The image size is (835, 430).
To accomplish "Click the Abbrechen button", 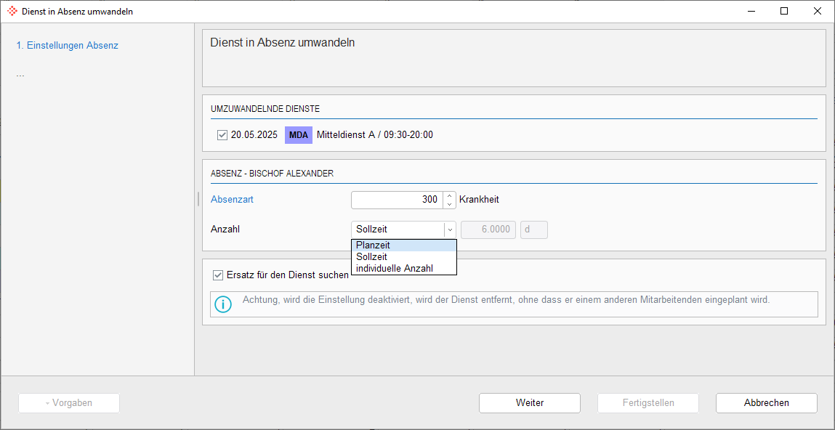I will pyautogui.click(x=766, y=403).
